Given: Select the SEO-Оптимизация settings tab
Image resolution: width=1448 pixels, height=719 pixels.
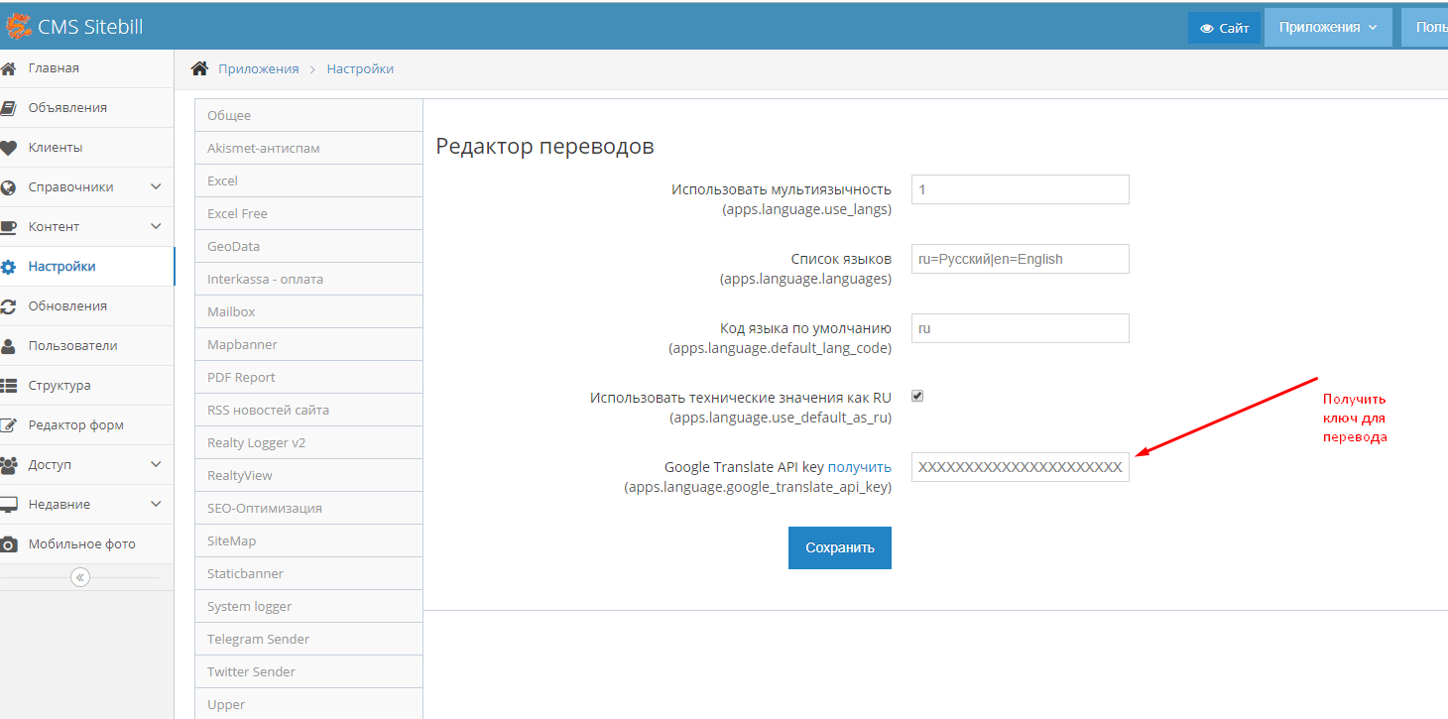Looking at the screenshot, I should coord(308,508).
